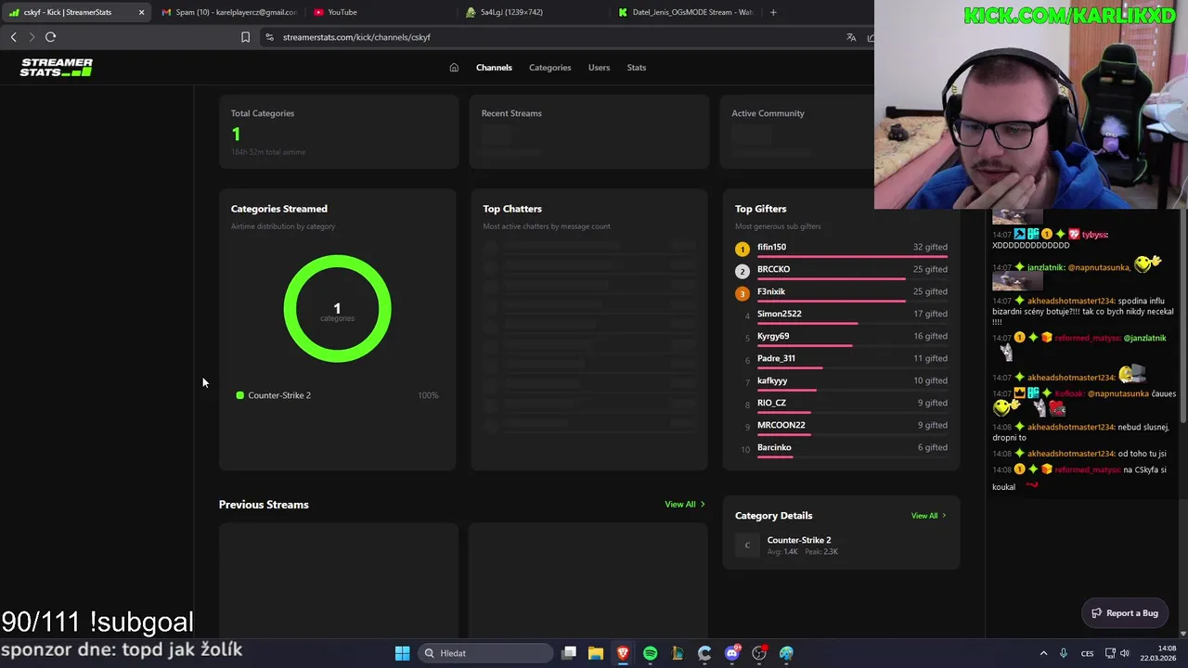This screenshot has width=1188, height=668.
Task: Click the translate page icon
Action: pos(851,37)
